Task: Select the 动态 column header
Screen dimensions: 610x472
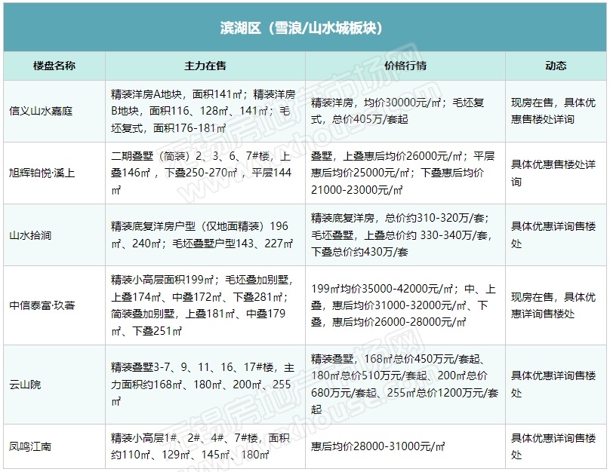Action: point(556,66)
